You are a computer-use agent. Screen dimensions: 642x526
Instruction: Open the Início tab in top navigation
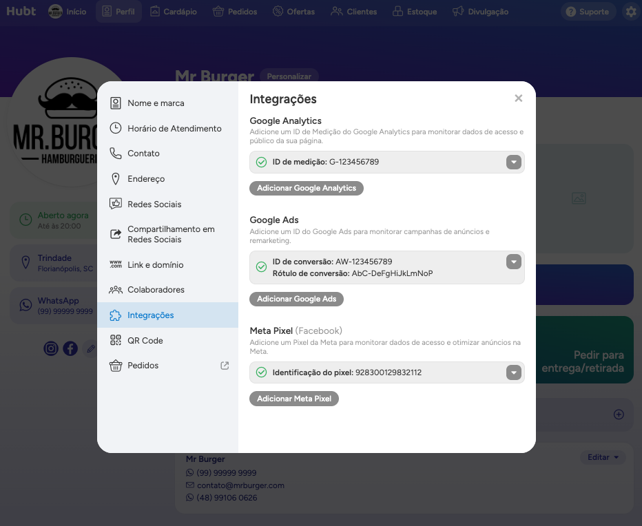point(68,12)
